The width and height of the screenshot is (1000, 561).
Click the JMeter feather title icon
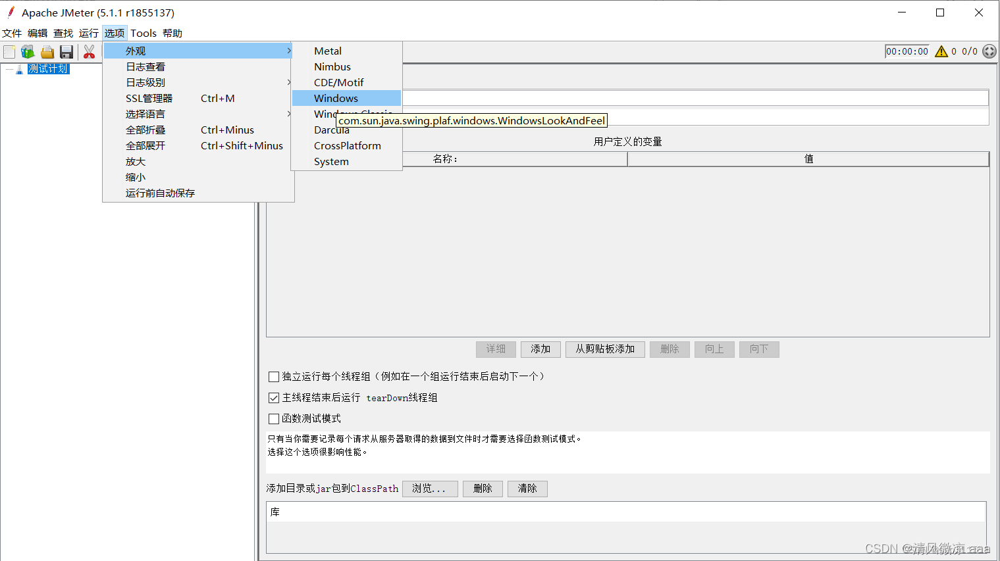pyautogui.click(x=11, y=12)
